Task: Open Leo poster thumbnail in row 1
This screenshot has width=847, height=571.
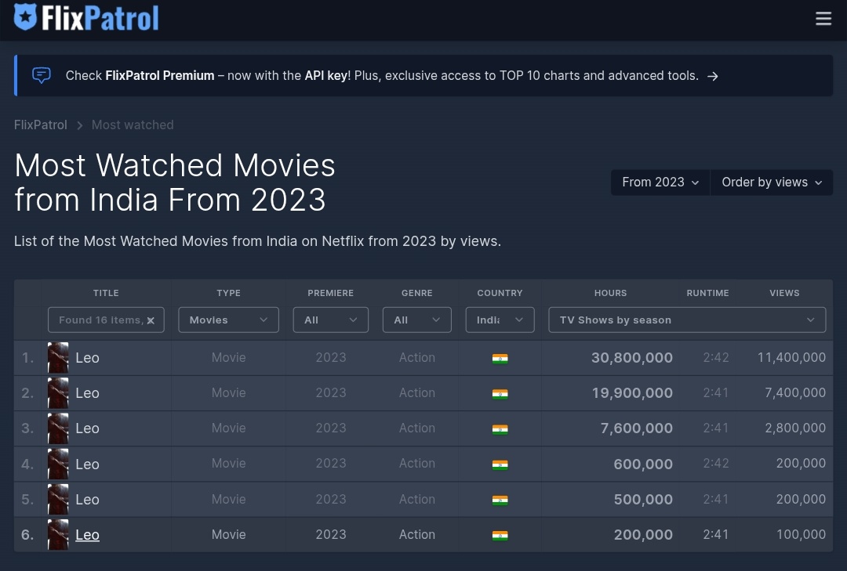Action: click(x=58, y=358)
